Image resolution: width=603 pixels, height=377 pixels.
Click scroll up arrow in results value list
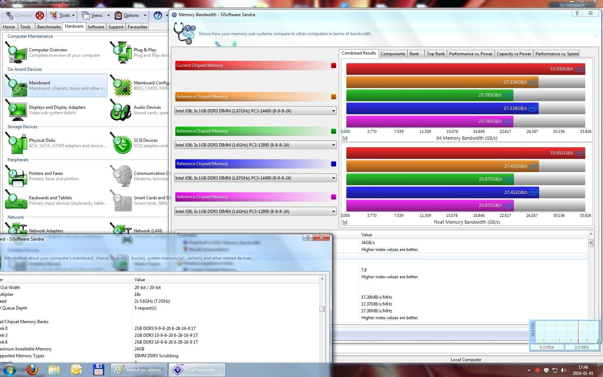pos(591,234)
